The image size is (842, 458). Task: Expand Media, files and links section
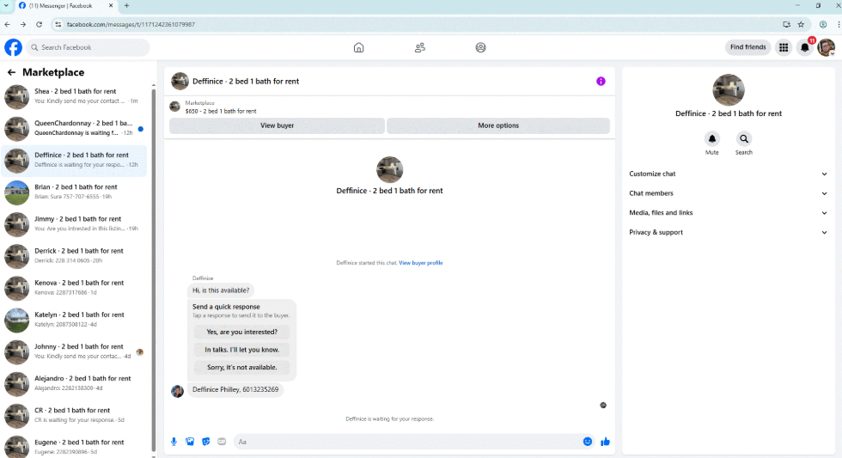(x=729, y=212)
